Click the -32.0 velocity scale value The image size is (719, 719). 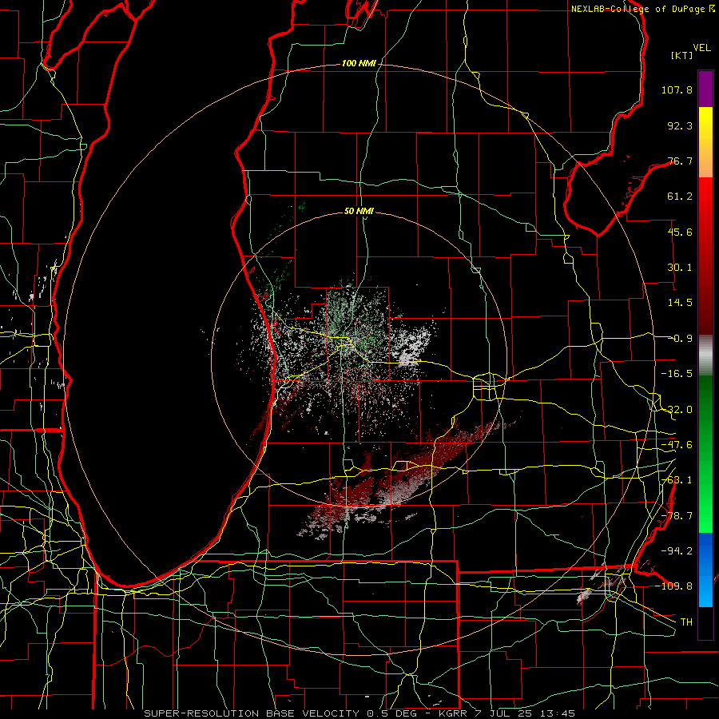pyautogui.click(x=677, y=410)
